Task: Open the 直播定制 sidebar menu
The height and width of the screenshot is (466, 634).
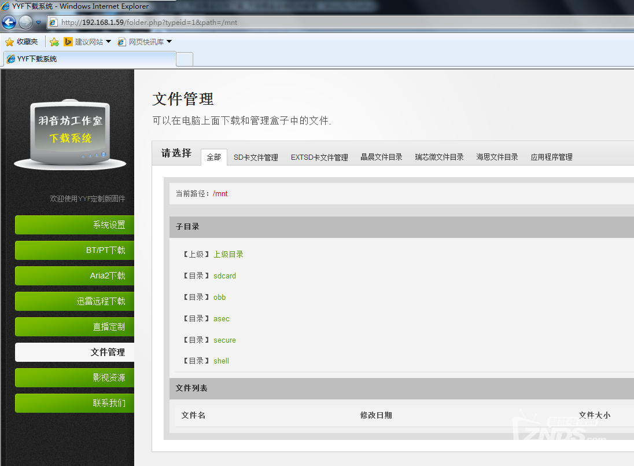Action: point(75,327)
